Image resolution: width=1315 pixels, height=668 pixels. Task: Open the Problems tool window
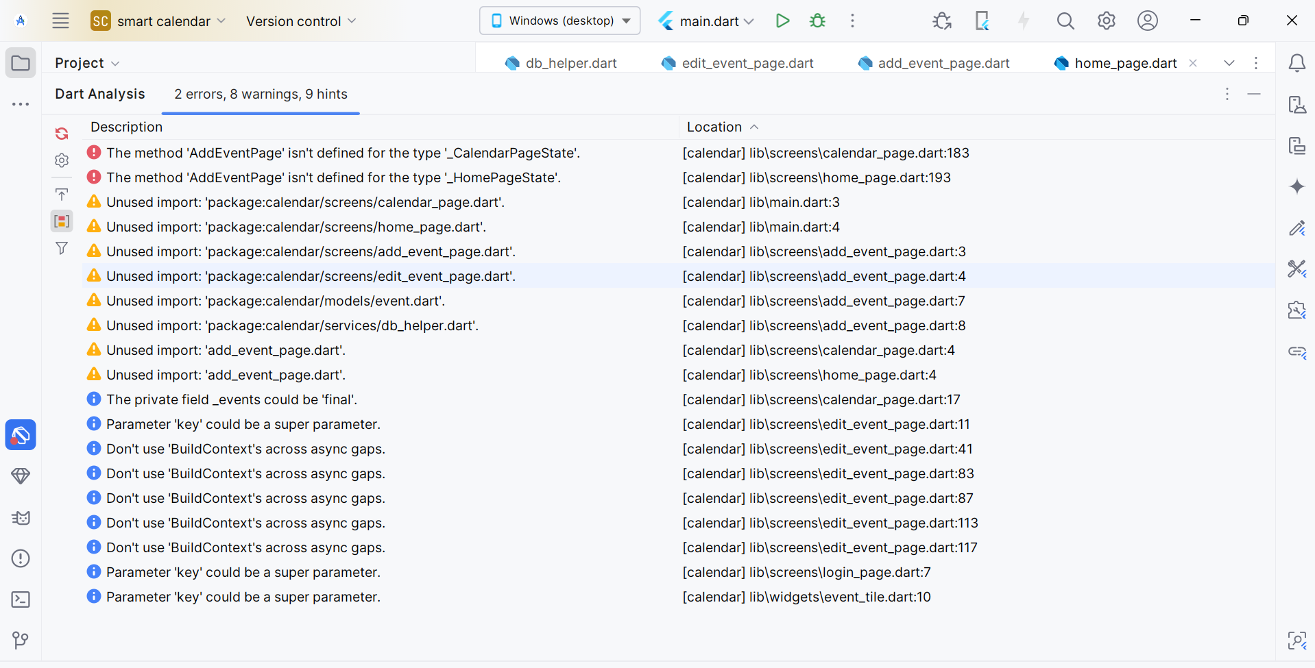21,558
